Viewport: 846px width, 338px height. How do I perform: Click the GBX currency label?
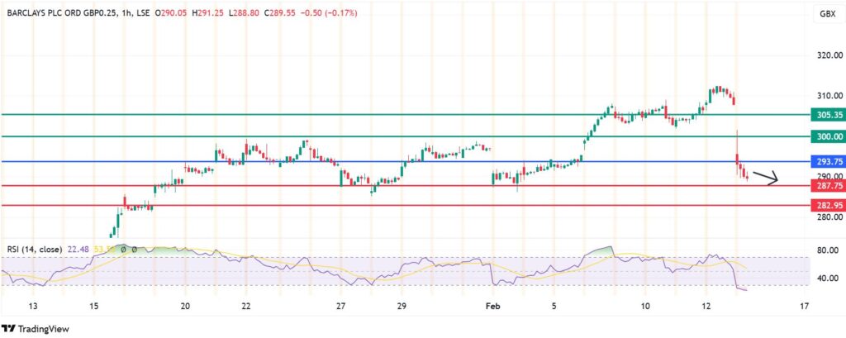tap(825, 14)
